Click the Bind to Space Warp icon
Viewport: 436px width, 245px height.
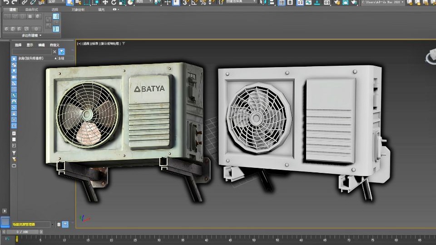pyautogui.click(x=41, y=2)
